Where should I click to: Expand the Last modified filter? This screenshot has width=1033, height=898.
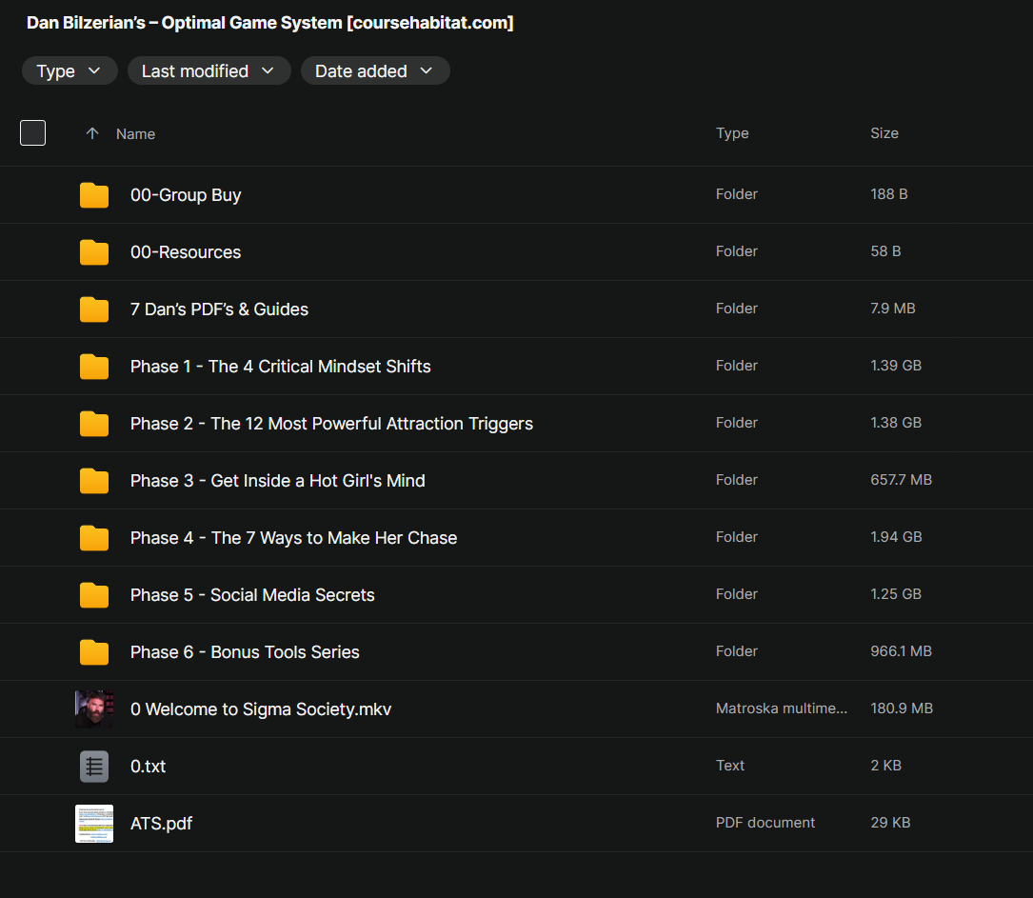[209, 71]
